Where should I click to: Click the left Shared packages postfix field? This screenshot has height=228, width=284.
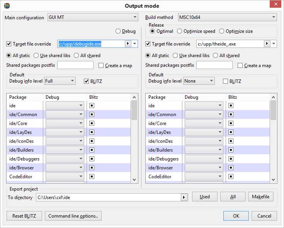pyautogui.click(x=75, y=66)
